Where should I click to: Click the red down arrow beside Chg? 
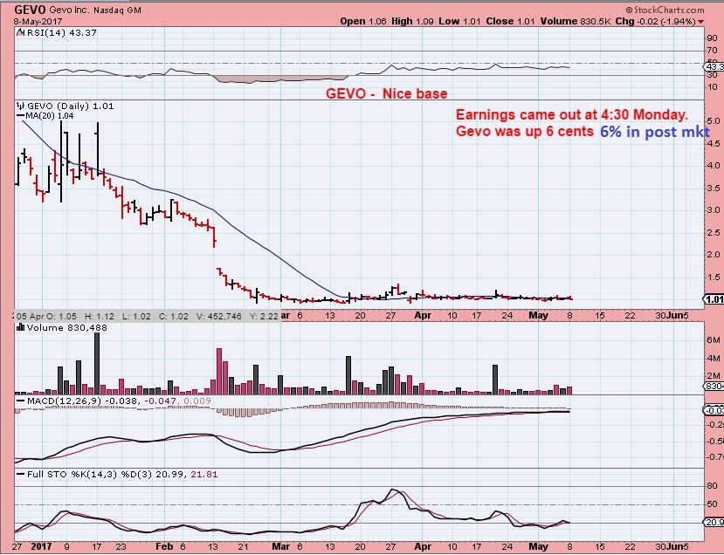tap(701, 22)
